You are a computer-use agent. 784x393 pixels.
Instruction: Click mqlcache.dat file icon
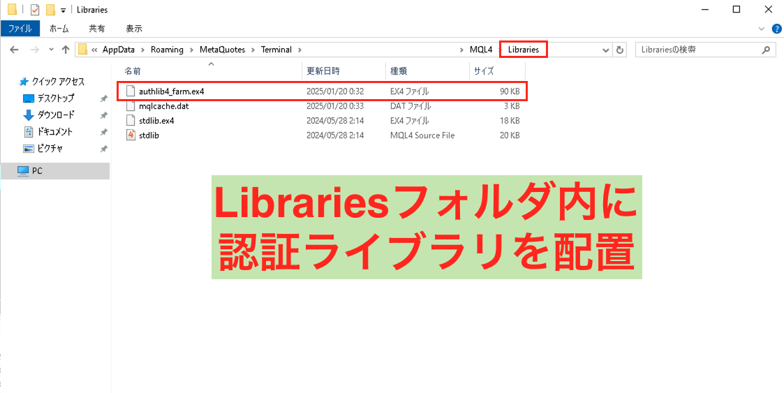[x=131, y=106]
